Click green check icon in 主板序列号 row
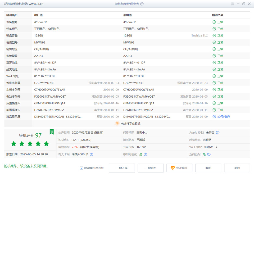The width and height of the screenshot is (254, 254). tap(214, 90)
